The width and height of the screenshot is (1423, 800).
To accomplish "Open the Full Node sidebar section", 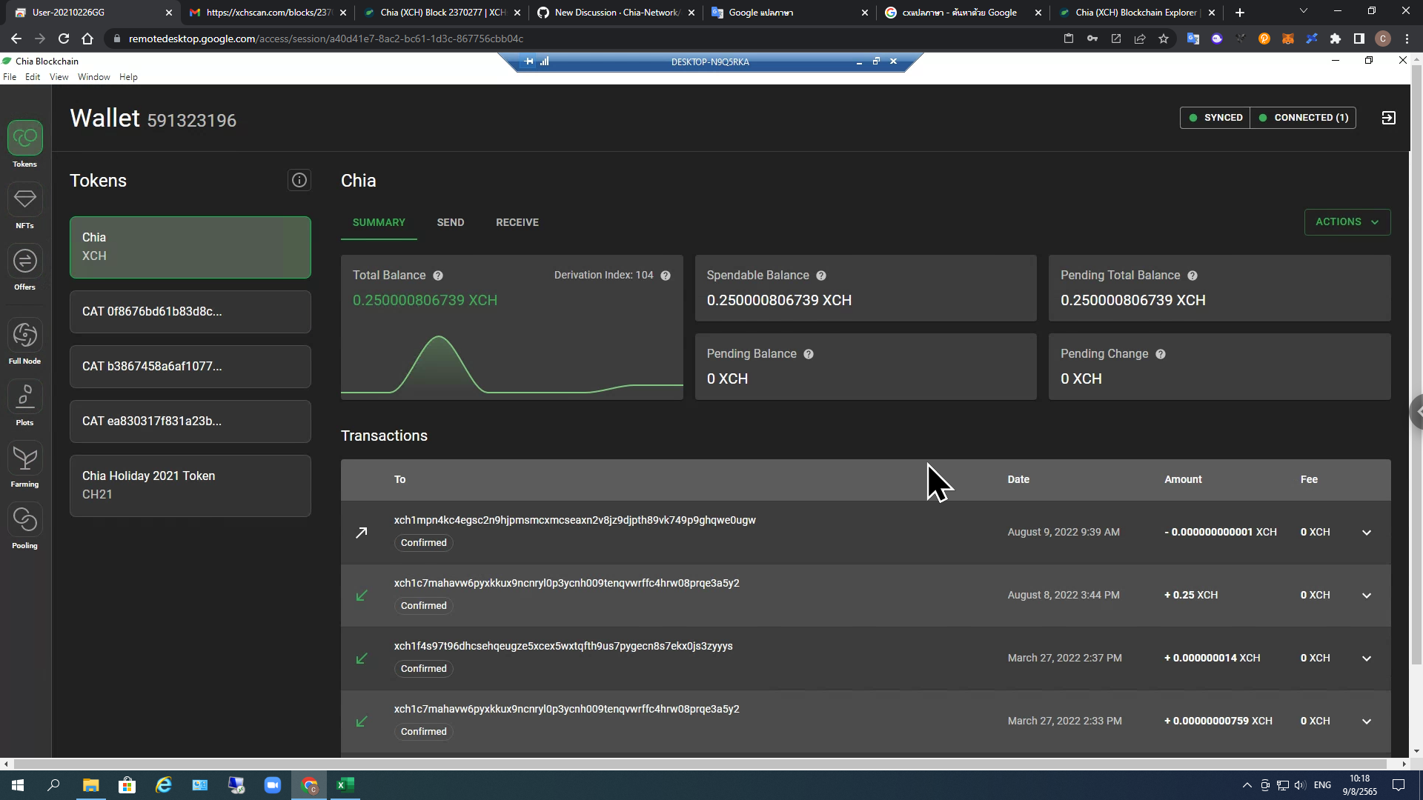I will (25, 341).
